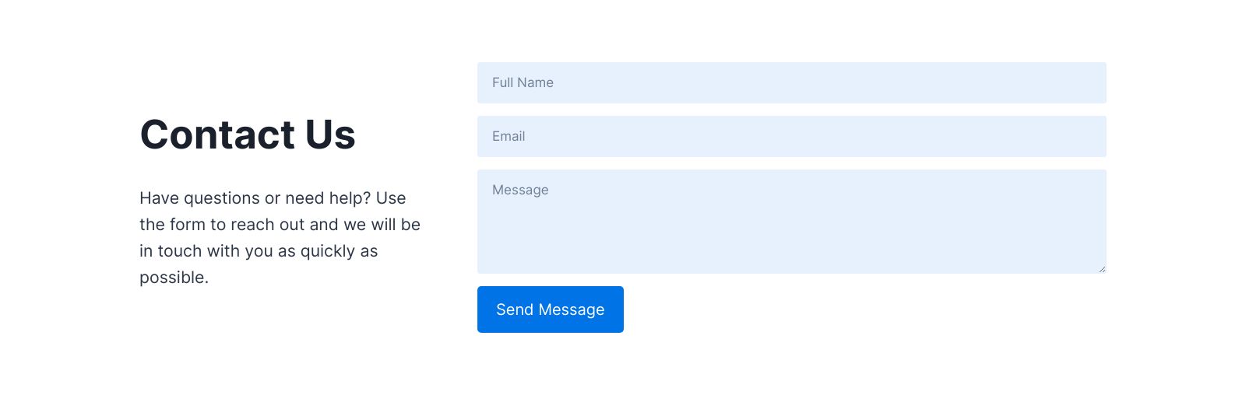
Task: Click the word "Use" in the description
Action: click(391, 198)
